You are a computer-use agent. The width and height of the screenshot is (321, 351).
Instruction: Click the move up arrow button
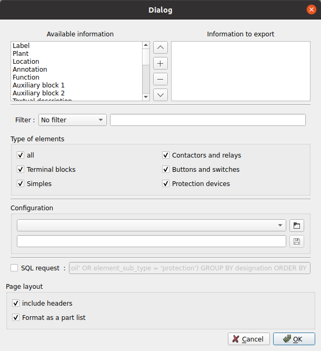coord(160,47)
